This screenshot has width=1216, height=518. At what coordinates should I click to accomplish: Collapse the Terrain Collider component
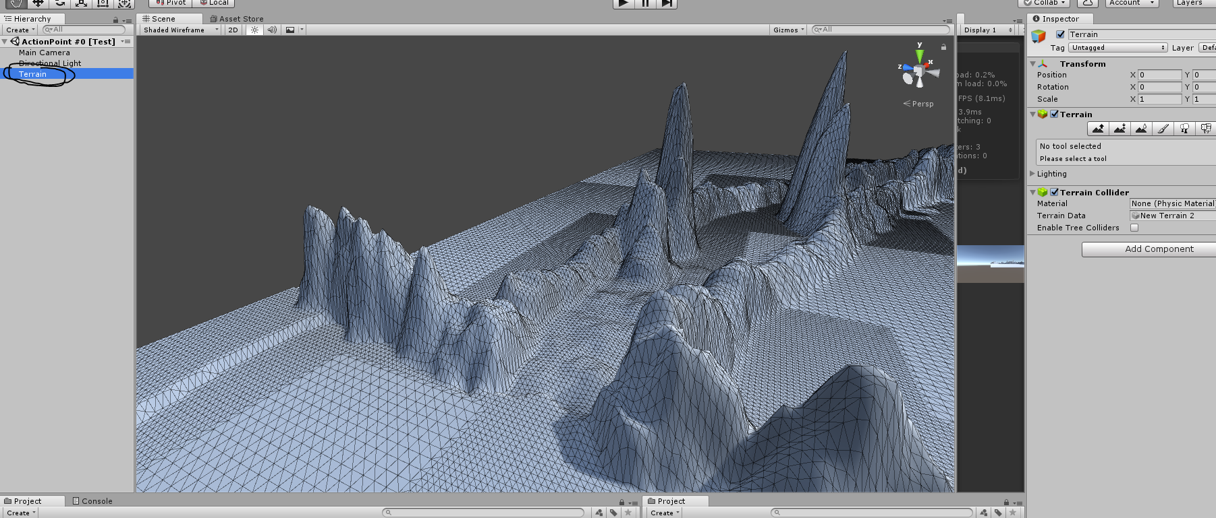[x=1033, y=193]
